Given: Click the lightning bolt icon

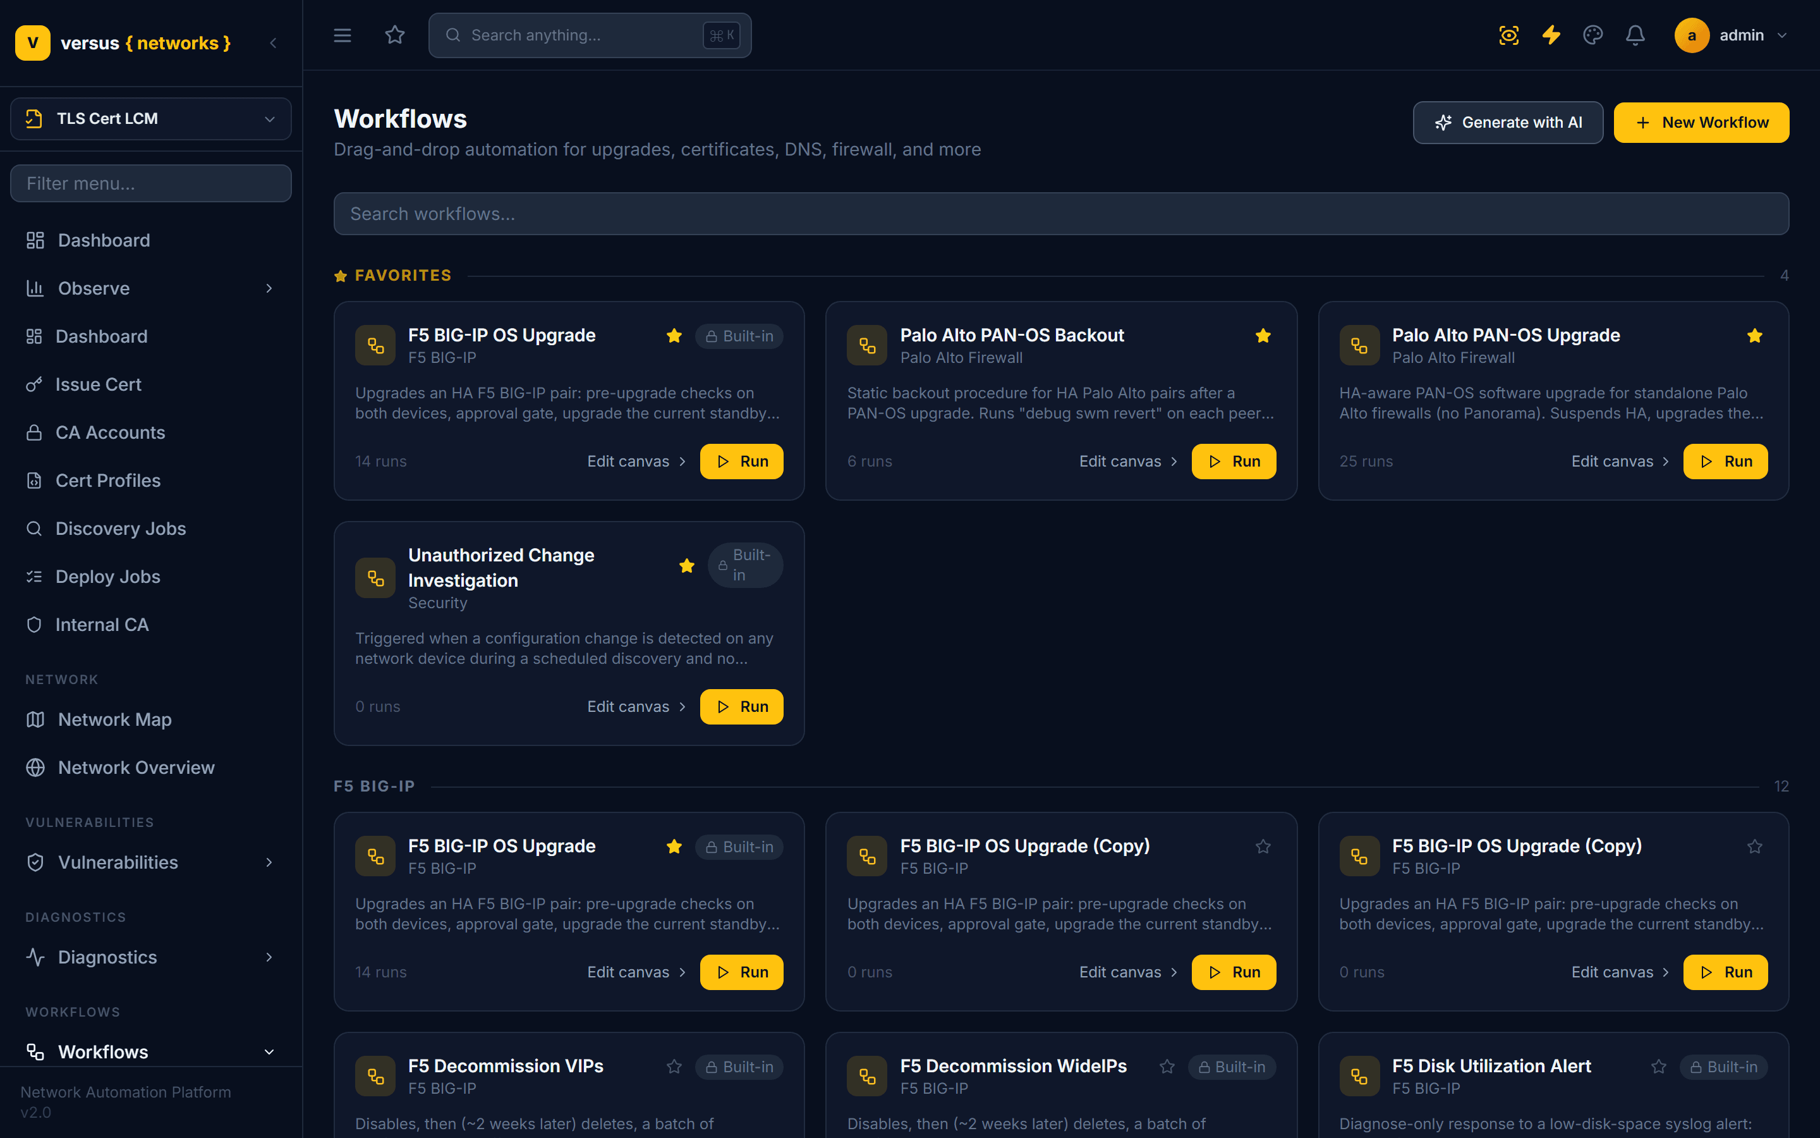Looking at the screenshot, I should [x=1551, y=35].
